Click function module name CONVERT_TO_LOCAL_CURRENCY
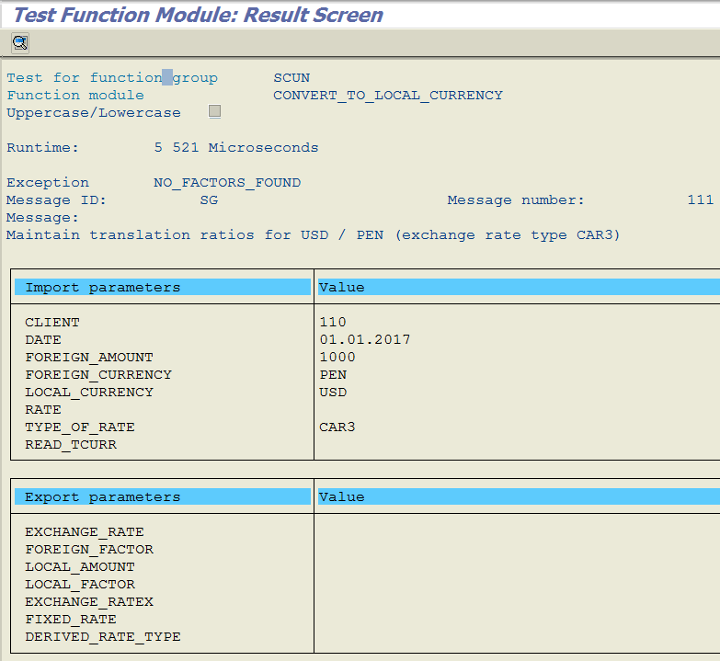The image size is (720, 661). click(387, 96)
